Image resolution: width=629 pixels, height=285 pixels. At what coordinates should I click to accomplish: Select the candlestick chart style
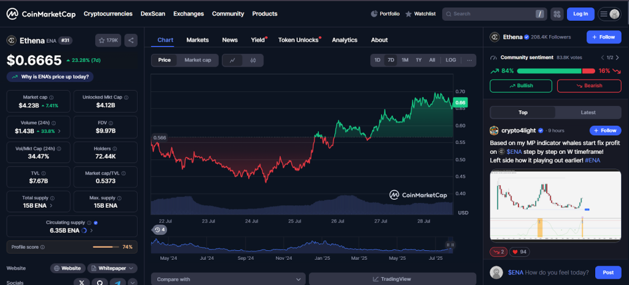252,61
